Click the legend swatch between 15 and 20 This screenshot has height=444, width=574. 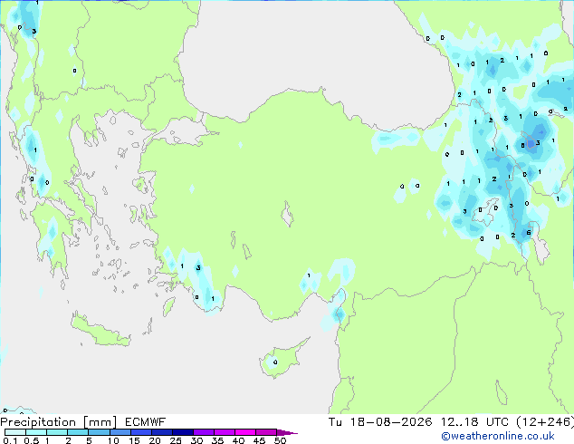[140, 432]
